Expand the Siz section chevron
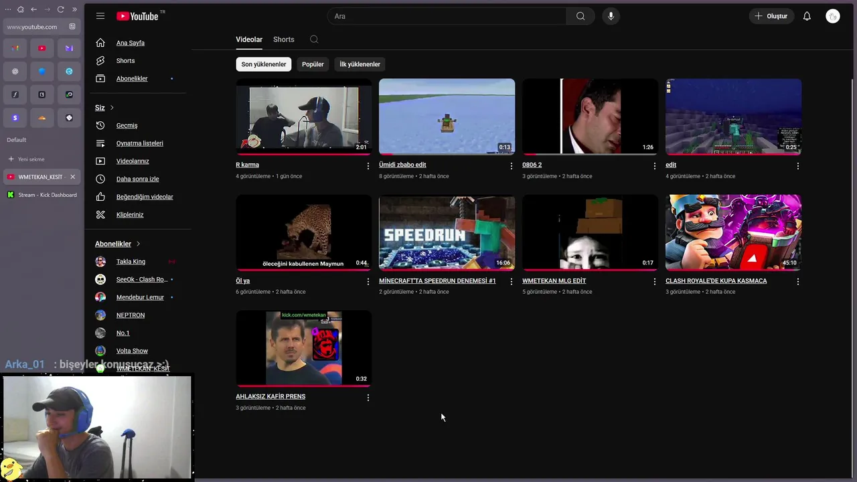Image resolution: width=857 pixels, height=482 pixels. [x=112, y=108]
